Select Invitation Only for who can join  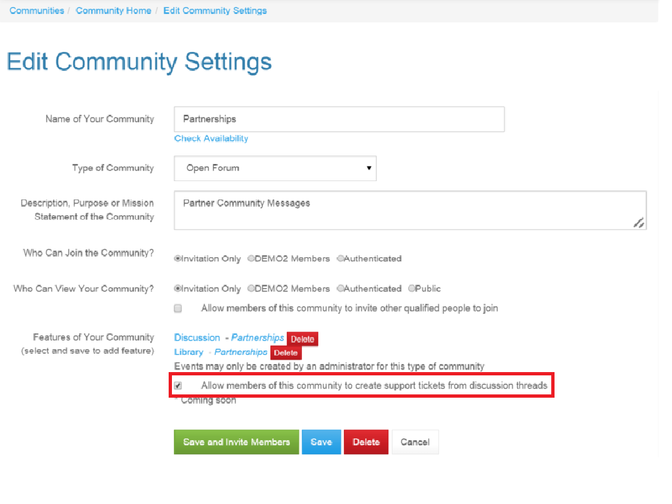point(177,259)
